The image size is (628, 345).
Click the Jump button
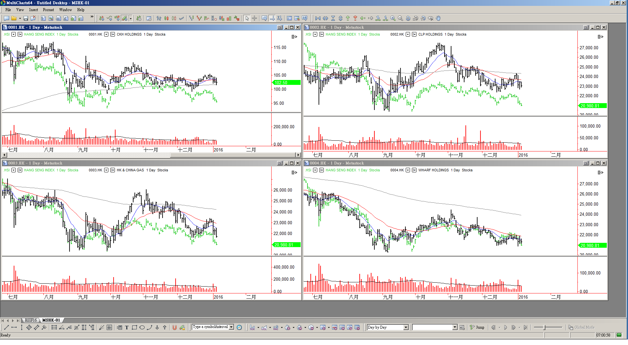point(477,327)
